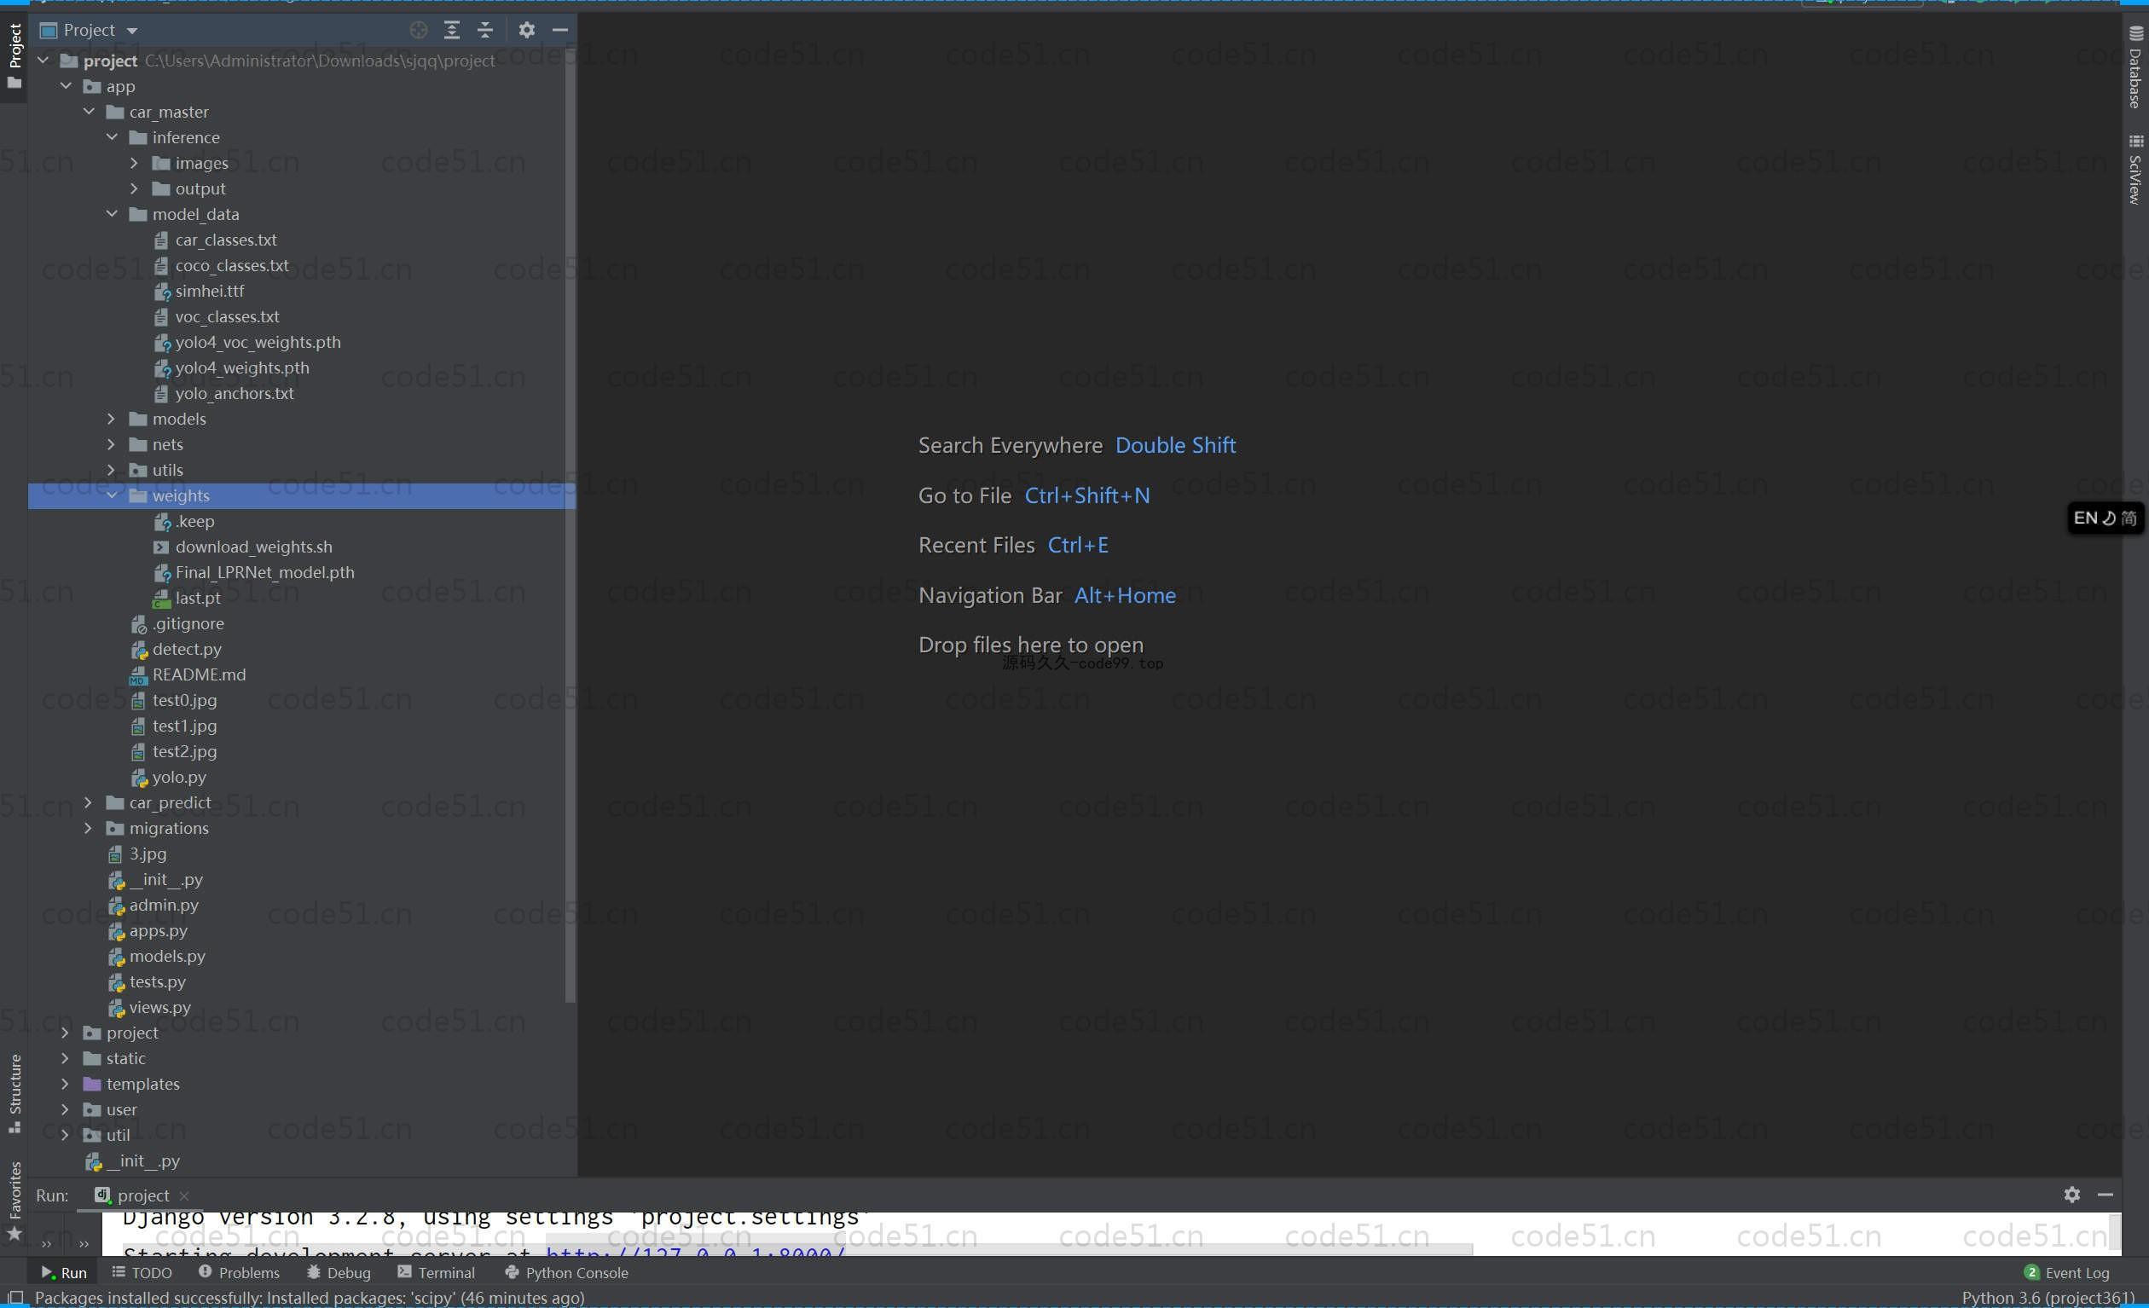Select voc_classes.txt in the tree

tap(228, 317)
